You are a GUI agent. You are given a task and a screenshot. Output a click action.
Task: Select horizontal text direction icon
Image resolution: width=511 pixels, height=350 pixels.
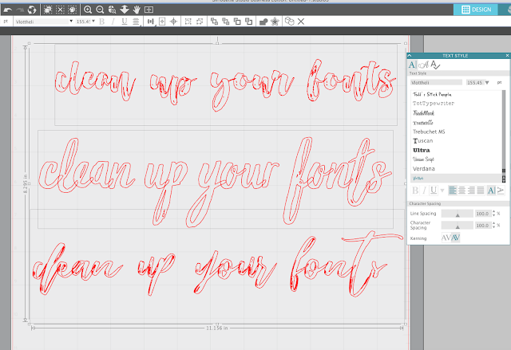click(x=491, y=191)
